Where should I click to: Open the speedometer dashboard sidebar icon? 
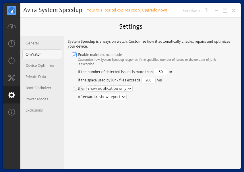point(12,26)
